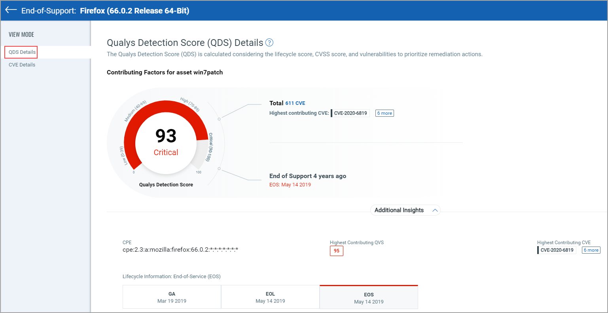608x313 pixels.
Task: Select the GA Mar 19 2019 lifecycle tab
Action: 172,297
